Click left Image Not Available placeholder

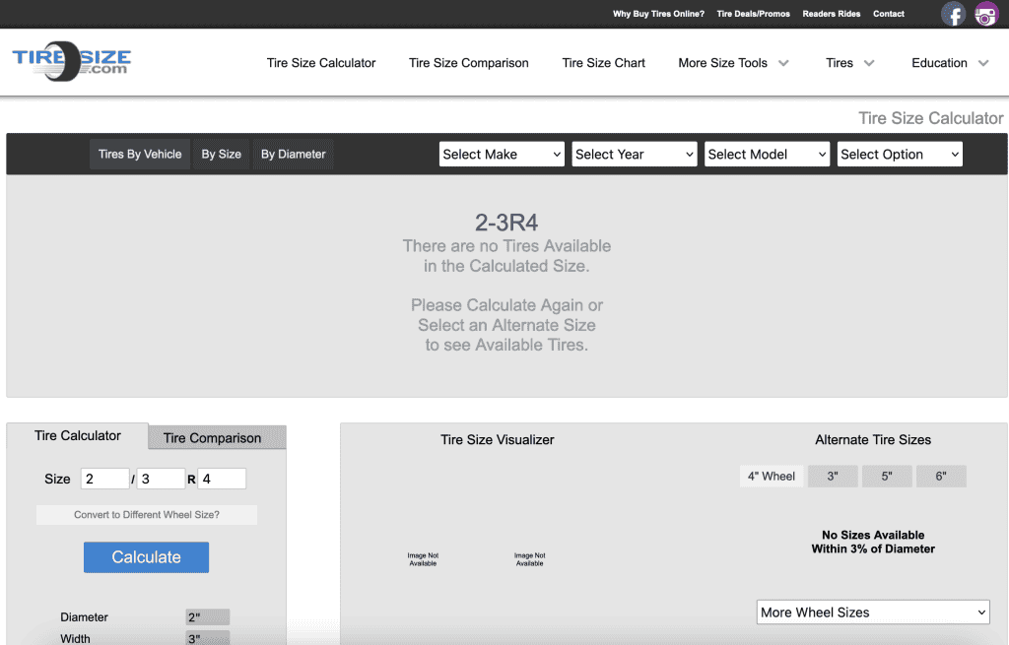(423, 559)
